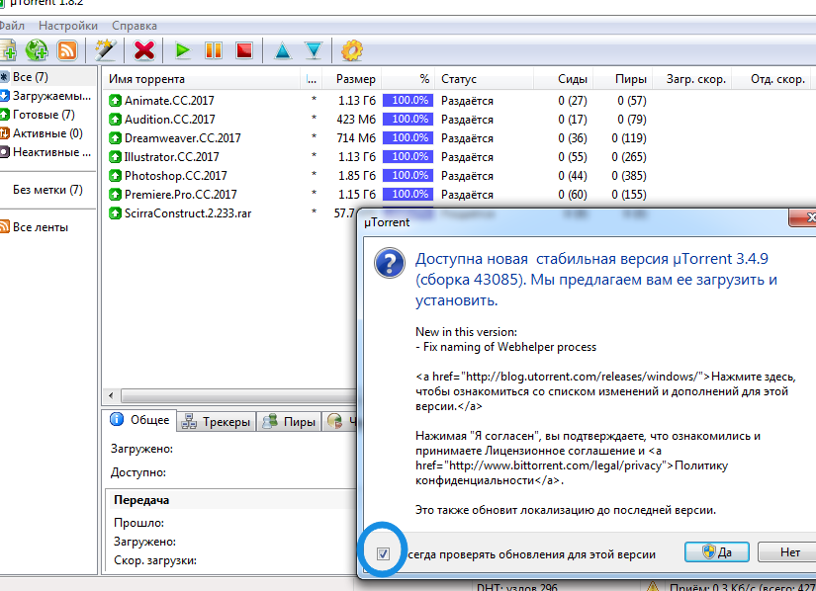Click the red Stop torrent icon

click(244, 50)
